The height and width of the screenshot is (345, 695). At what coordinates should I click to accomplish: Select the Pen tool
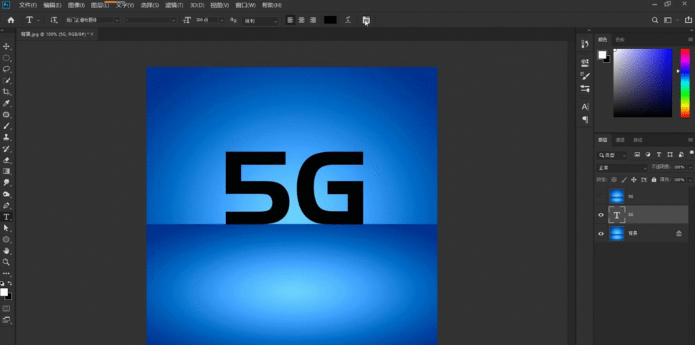pyautogui.click(x=6, y=205)
